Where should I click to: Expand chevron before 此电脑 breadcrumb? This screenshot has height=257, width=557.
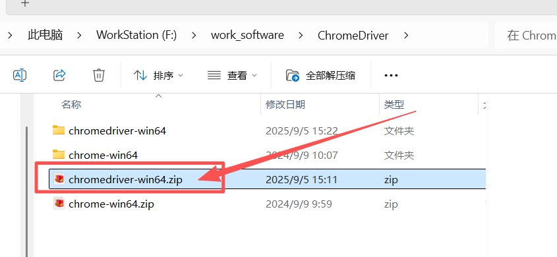[10, 35]
